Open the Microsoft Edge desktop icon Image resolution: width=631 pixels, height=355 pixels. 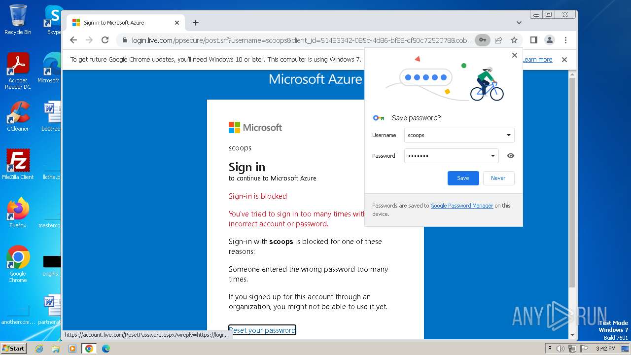point(50,68)
